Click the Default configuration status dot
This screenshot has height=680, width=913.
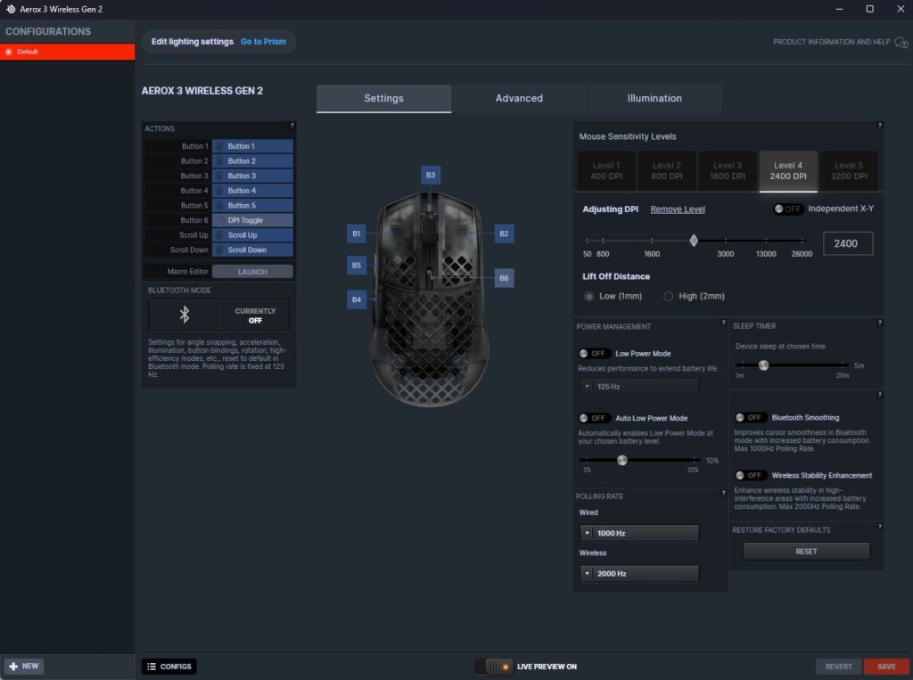pyautogui.click(x=9, y=52)
